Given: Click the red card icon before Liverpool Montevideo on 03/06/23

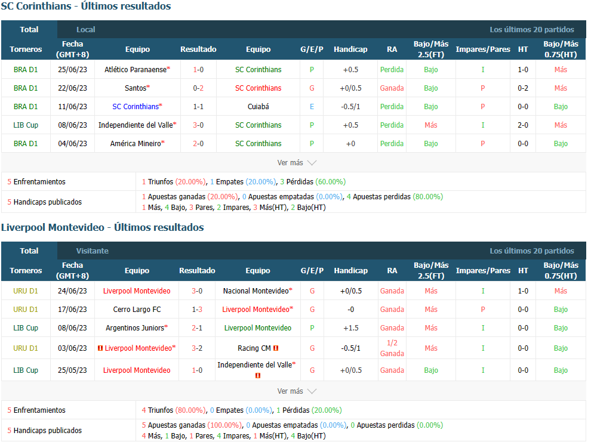Looking at the screenshot, I should [100, 348].
